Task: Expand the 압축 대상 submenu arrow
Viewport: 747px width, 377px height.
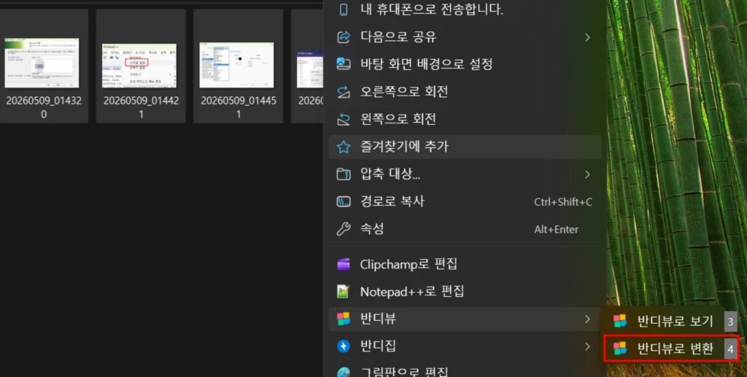Action: pyautogui.click(x=587, y=174)
